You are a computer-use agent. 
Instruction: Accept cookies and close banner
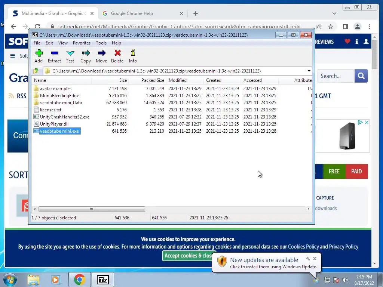coord(188,256)
